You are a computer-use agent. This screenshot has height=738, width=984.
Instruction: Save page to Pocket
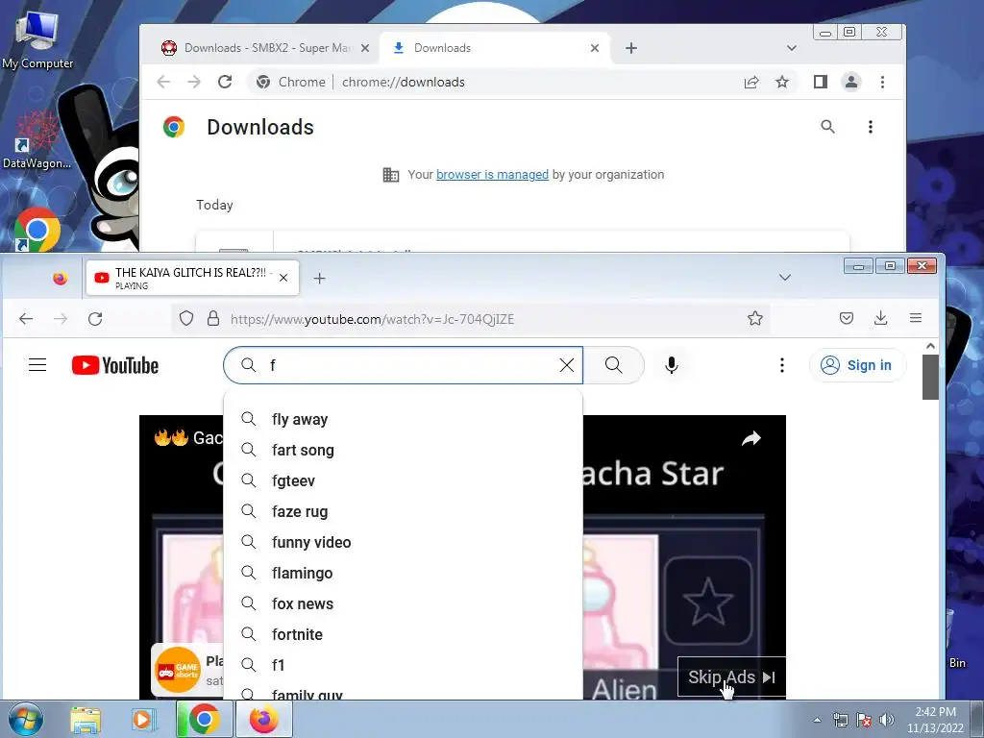[847, 318]
